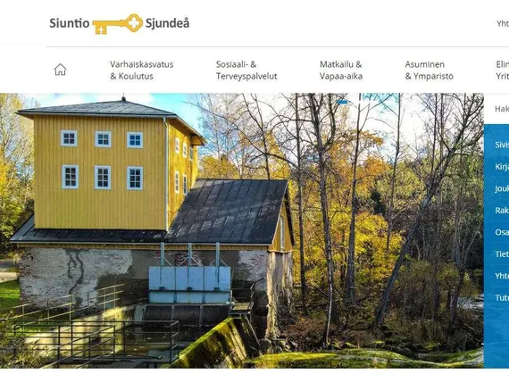
Task: Open the partially visible Elin... menu item
Action: pyautogui.click(x=502, y=71)
